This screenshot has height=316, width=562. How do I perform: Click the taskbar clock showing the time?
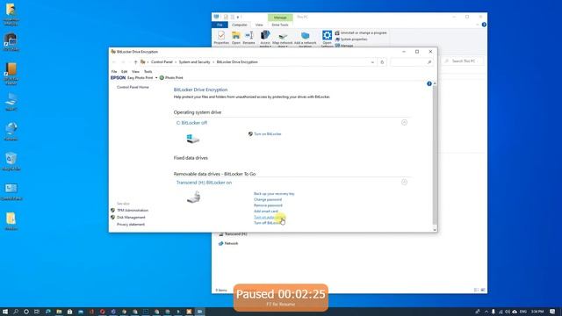(537, 312)
